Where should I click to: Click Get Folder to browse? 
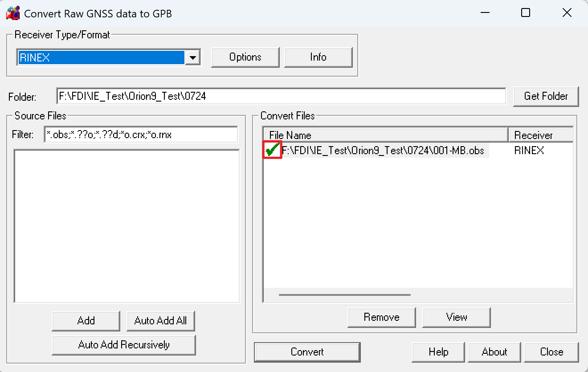click(546, 96)
